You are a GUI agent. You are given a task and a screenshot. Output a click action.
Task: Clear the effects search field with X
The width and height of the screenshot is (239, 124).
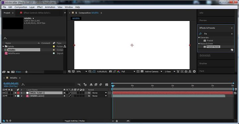point(232,34)
